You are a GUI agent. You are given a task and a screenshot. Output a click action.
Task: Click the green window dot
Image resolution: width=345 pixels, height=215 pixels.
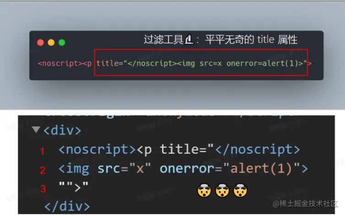(62, 43)
